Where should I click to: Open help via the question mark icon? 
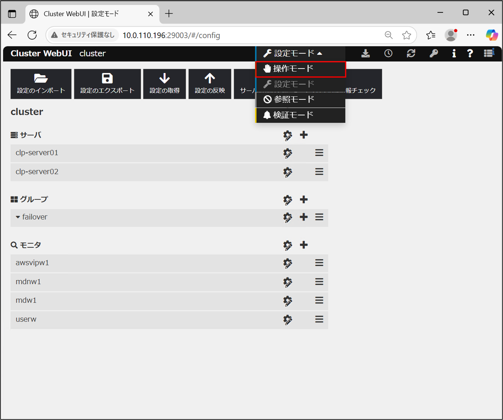click(470, 53)
